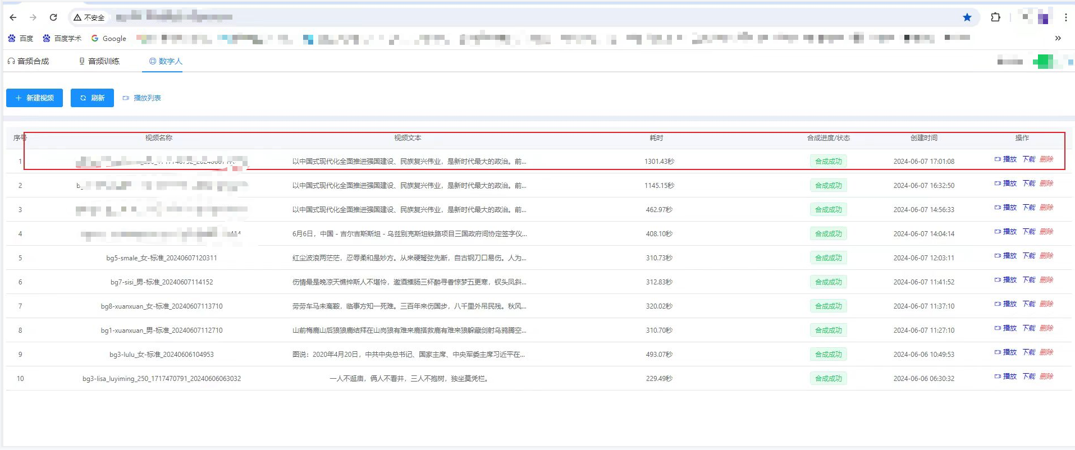This screenshot has width=1075, height=450.
Task: Click 合成成功 status in row 10
Action: point(828,379)
